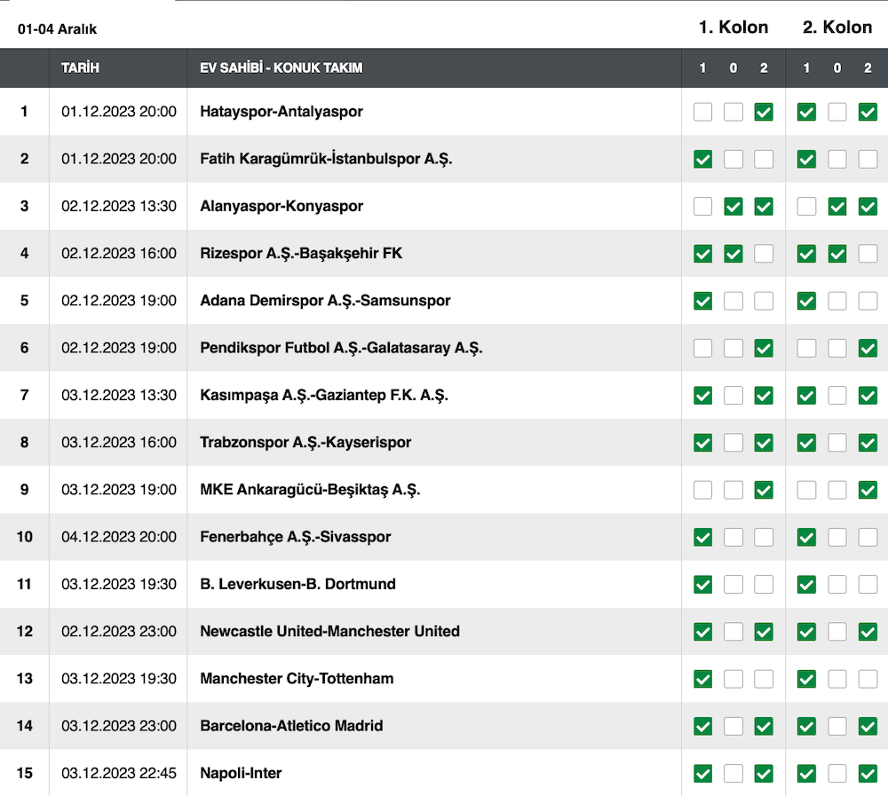
Task: Uncheck 1. Kolon option 1 for Fenerbahçe-Sivasspor
Action: point(702,537)
